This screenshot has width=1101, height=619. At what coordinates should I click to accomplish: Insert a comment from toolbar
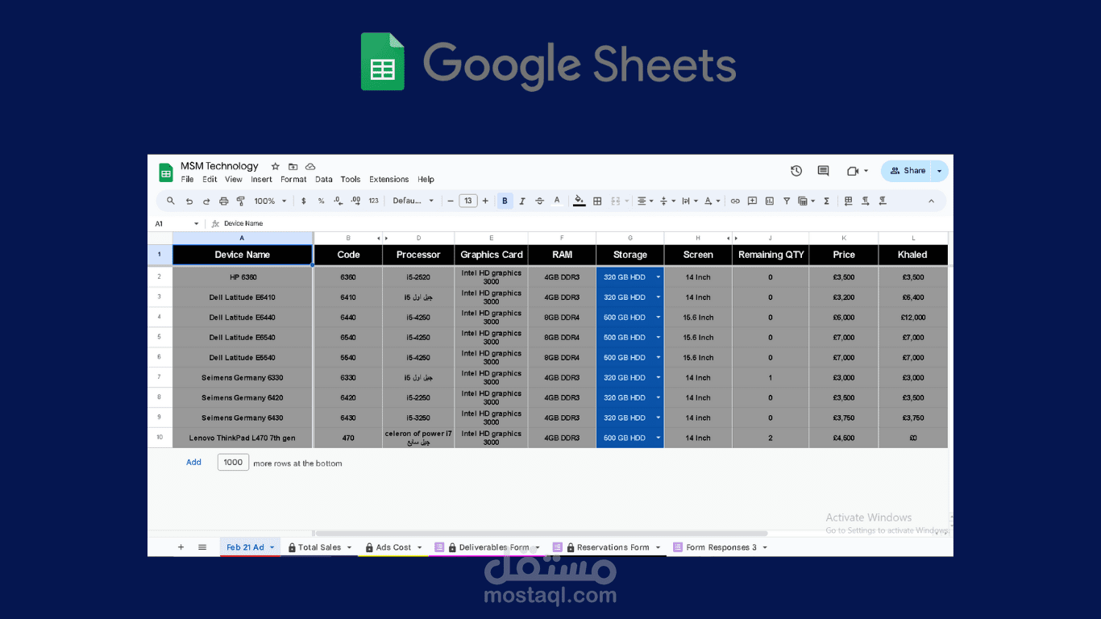click(752, 201)
